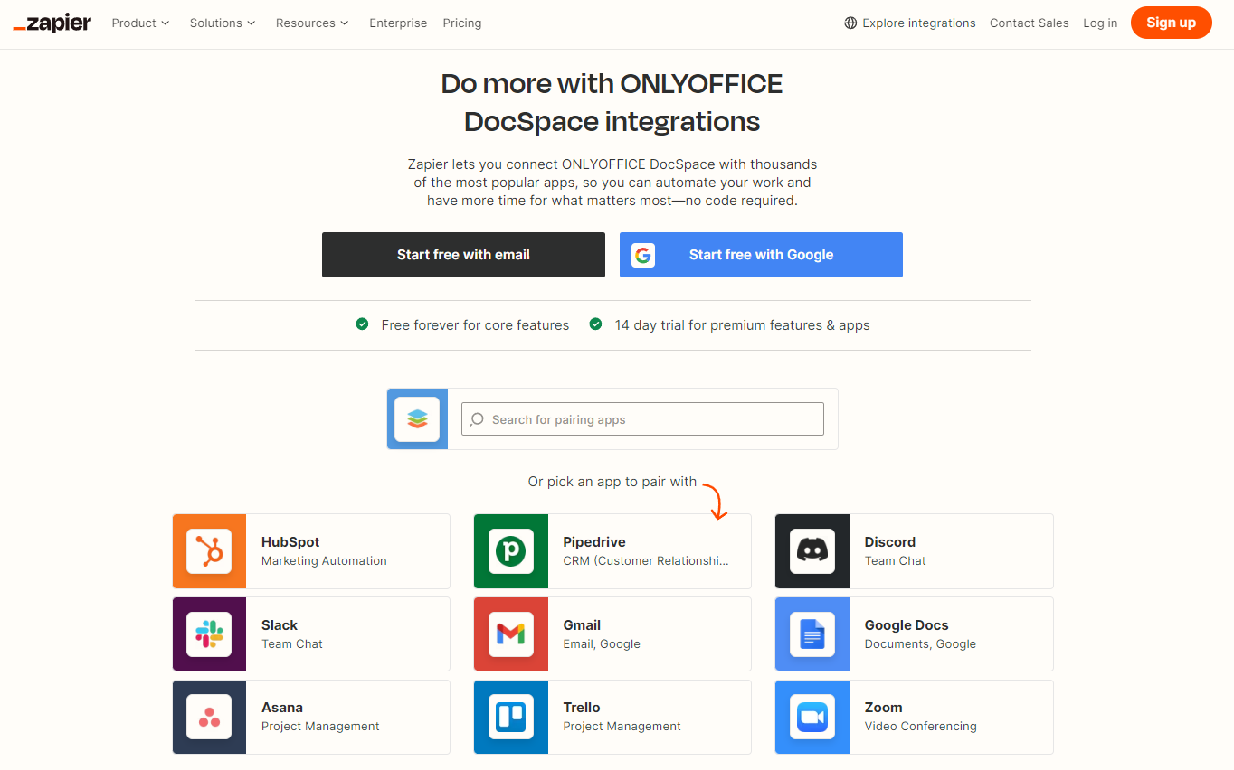Open the Pricing menu item

tap(462, 23)
